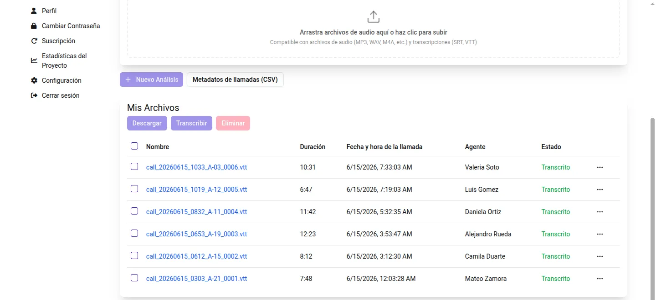This screenshot has width=656, height=300.
Task: Click the Estado column header
Action: (551, 147)
